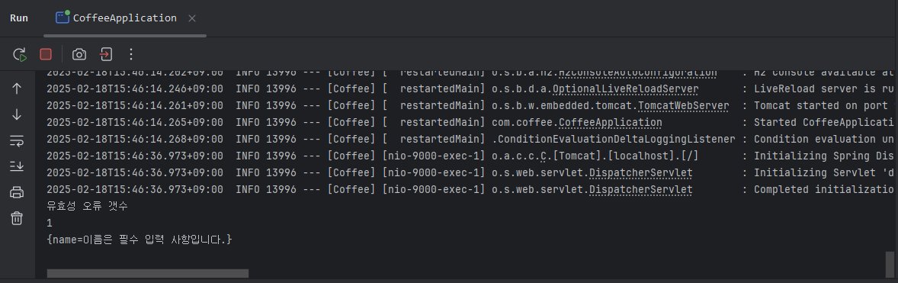Clear all console output with the trash icon
This screenshot has height=283, width=898.
coord(17,217)
